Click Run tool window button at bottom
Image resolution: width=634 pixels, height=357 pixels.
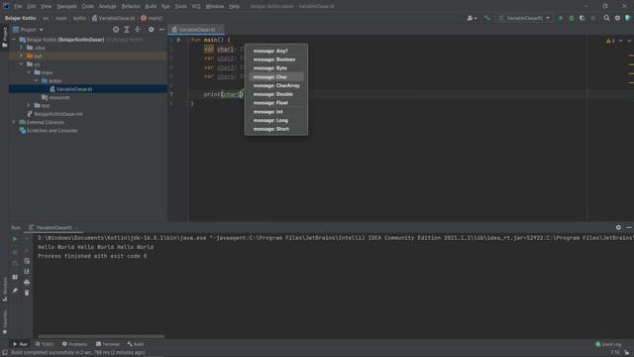pos(20,344)
